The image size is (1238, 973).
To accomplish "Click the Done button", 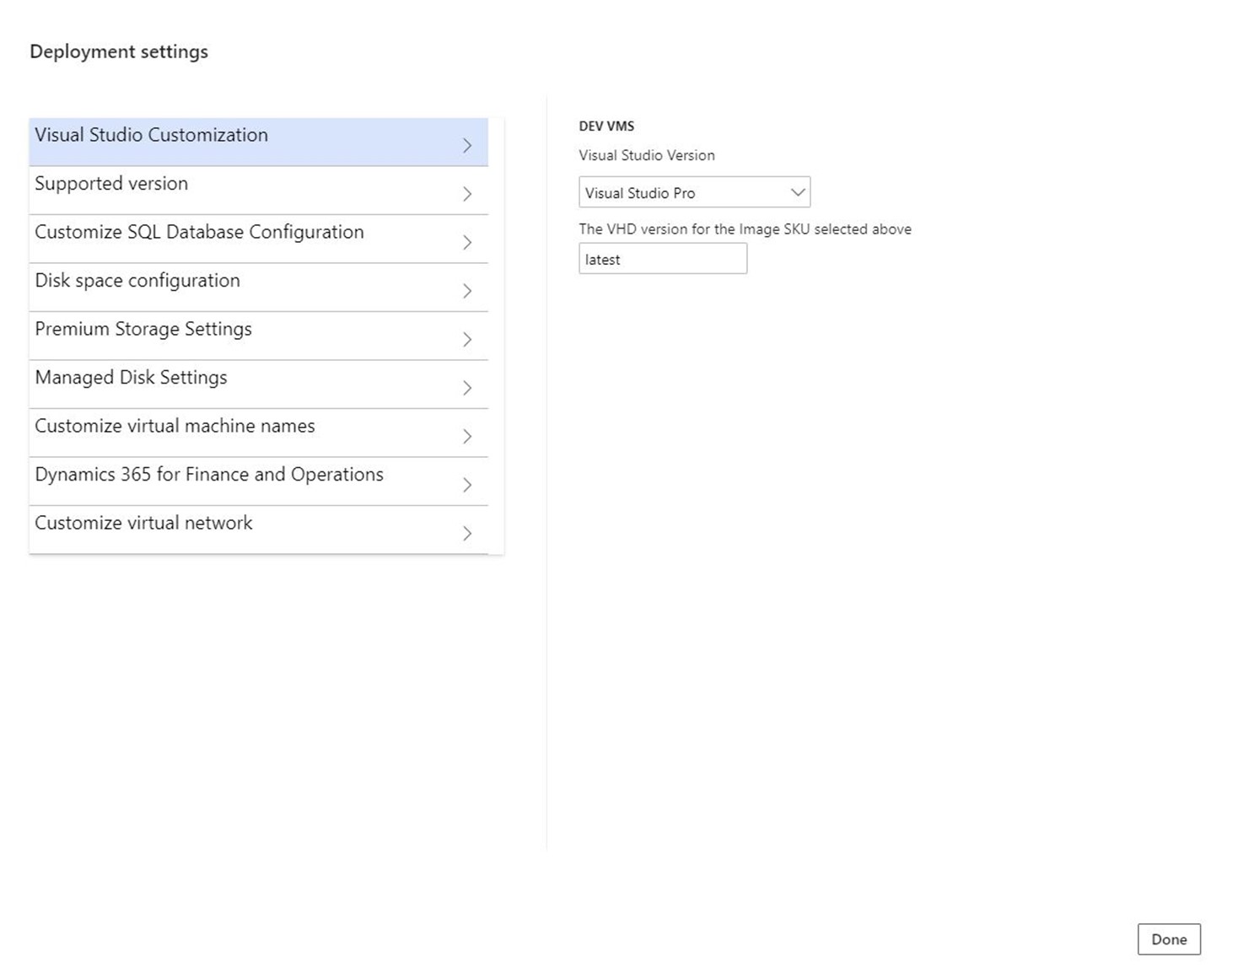I will pos(1169,939).
